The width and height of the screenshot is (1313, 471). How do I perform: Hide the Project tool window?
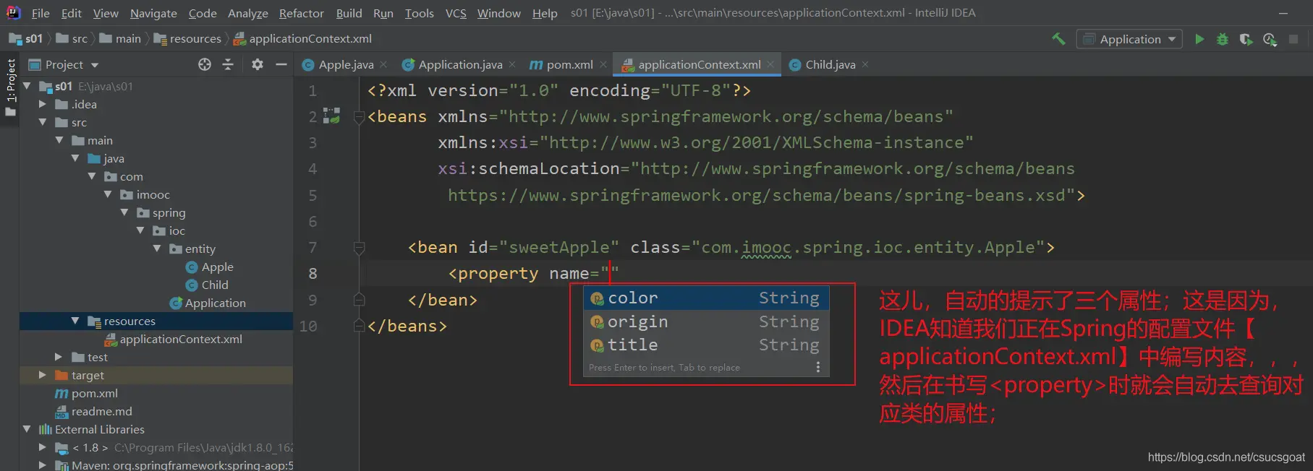pyautogui.click(x=281, y=64)
